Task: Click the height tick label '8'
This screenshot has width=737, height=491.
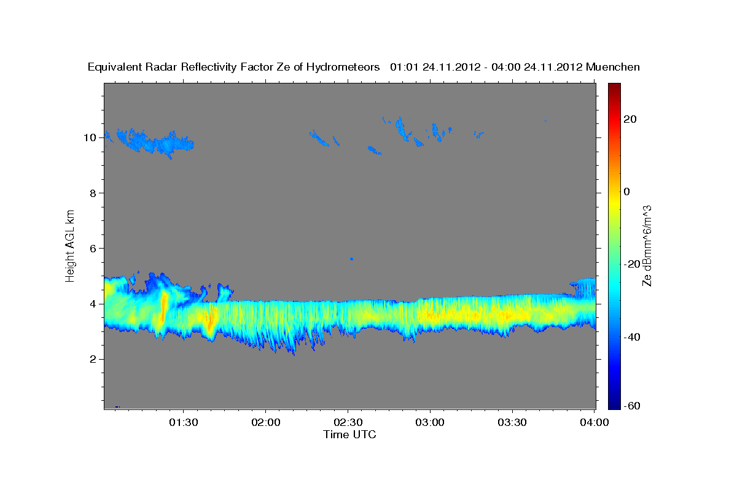Action: click(93, 193)
